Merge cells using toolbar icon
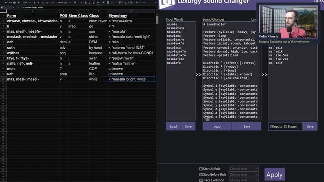This screenshot has width=324, height=182. pos(112,3)
